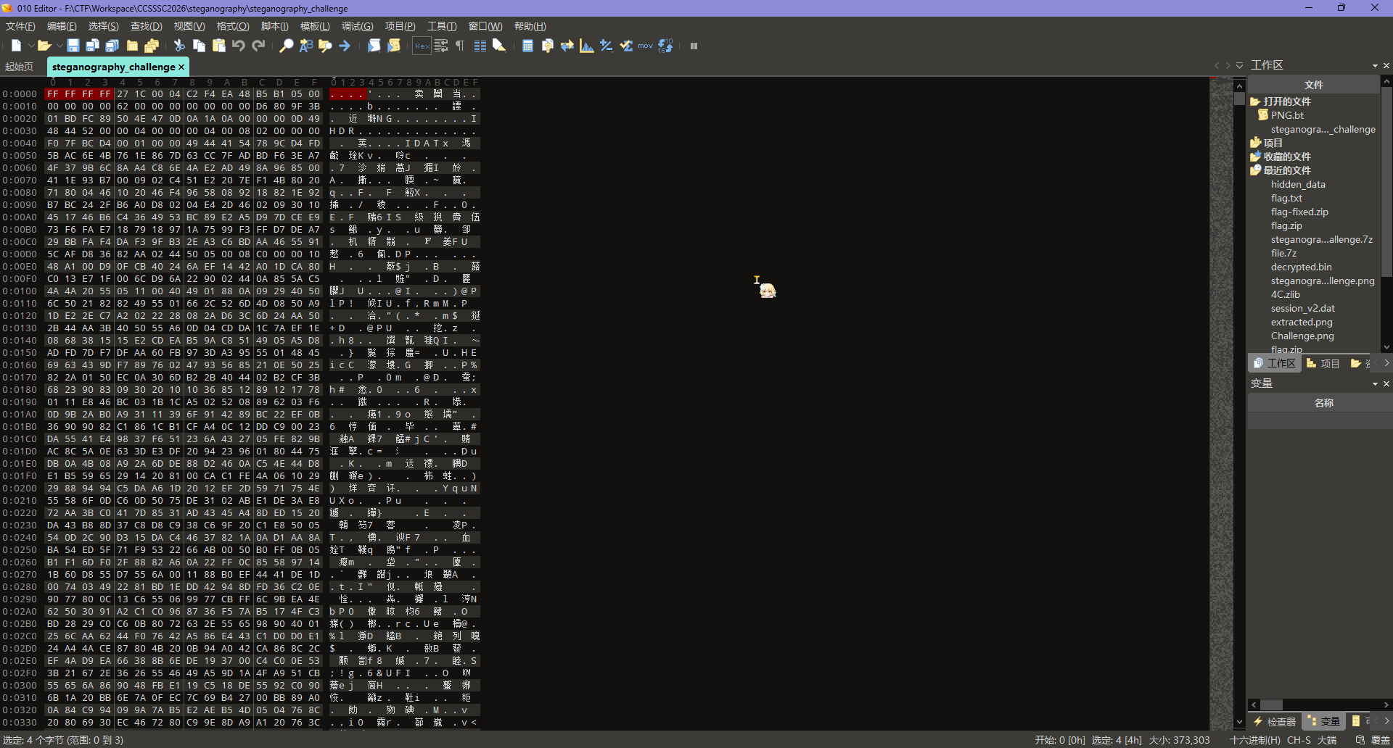Toggle Hex edit mode button
Image resolution: width=1393 pixels, height=748 pixels.
click(422, 46)
